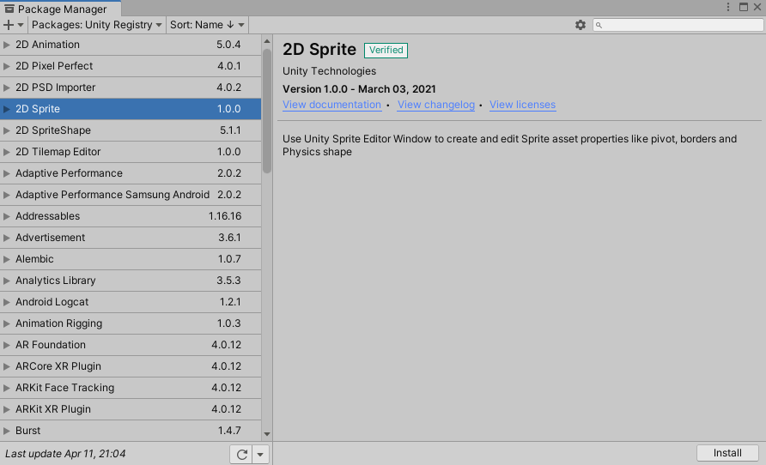Select Advertisement package
The height and width of the screenshot is (465, 766).
point(131,238)
